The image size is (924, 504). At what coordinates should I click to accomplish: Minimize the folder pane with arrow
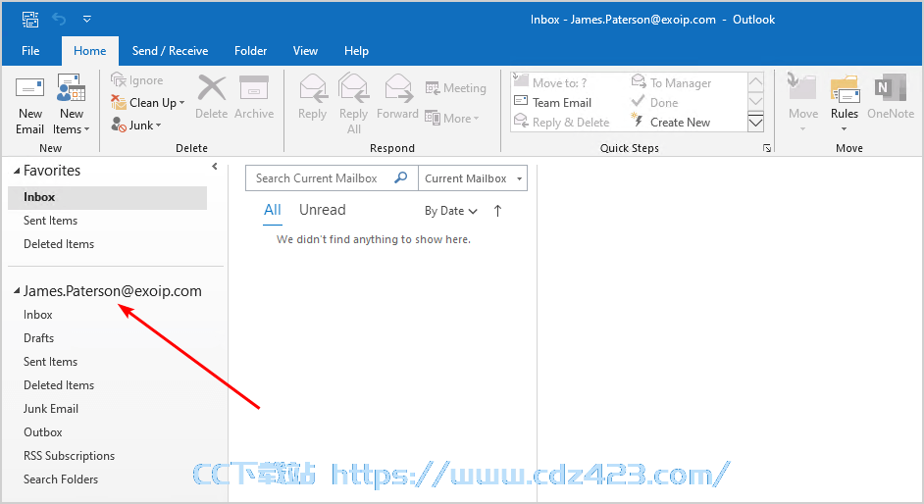pos(215,167)
